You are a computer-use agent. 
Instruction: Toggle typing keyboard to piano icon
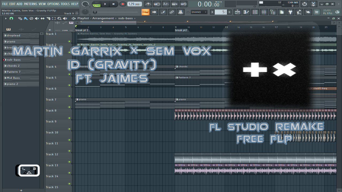pos(145,12)
